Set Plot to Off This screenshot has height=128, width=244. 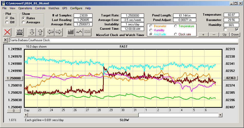point(7,22)
